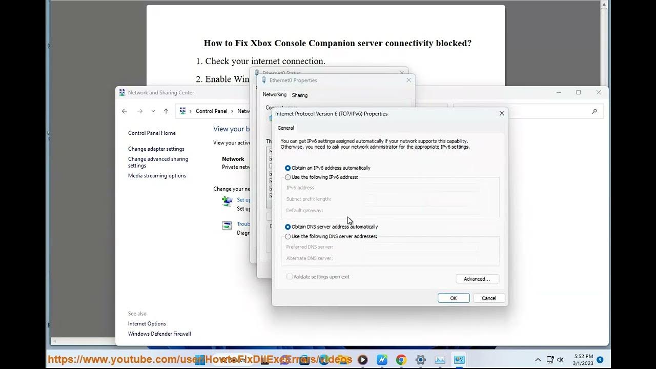Show hidden system tray icons
This screenshot has height=369, width=656.
pyautogui.click(x=538, y=360)
